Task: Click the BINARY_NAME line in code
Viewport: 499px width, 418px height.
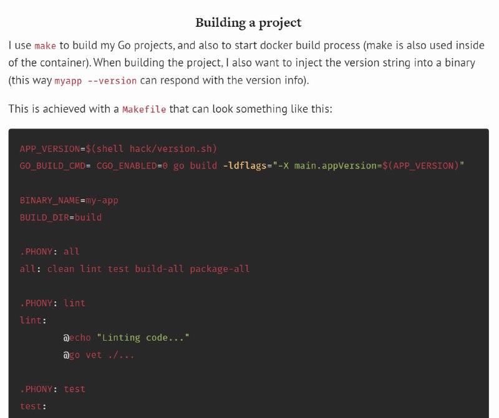Action: [x=69, y=200]
